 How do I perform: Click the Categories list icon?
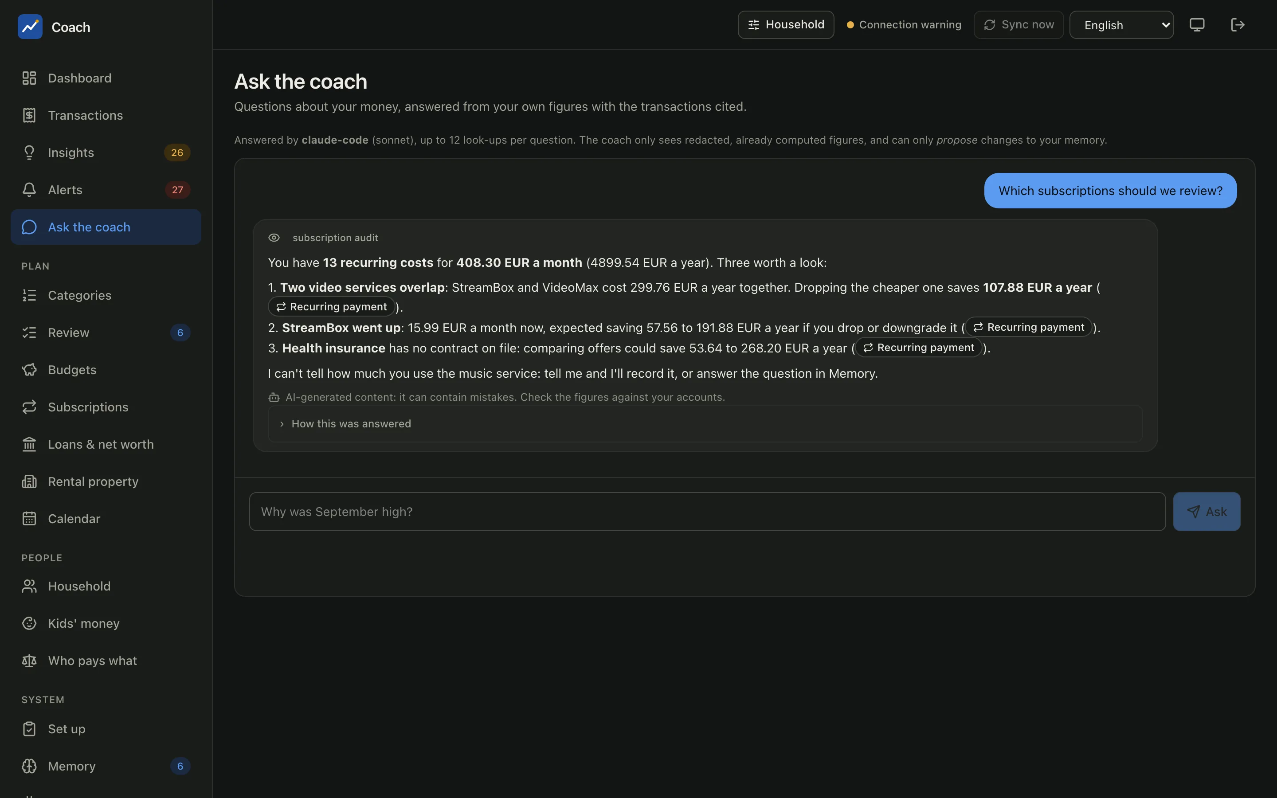point(29,295)
